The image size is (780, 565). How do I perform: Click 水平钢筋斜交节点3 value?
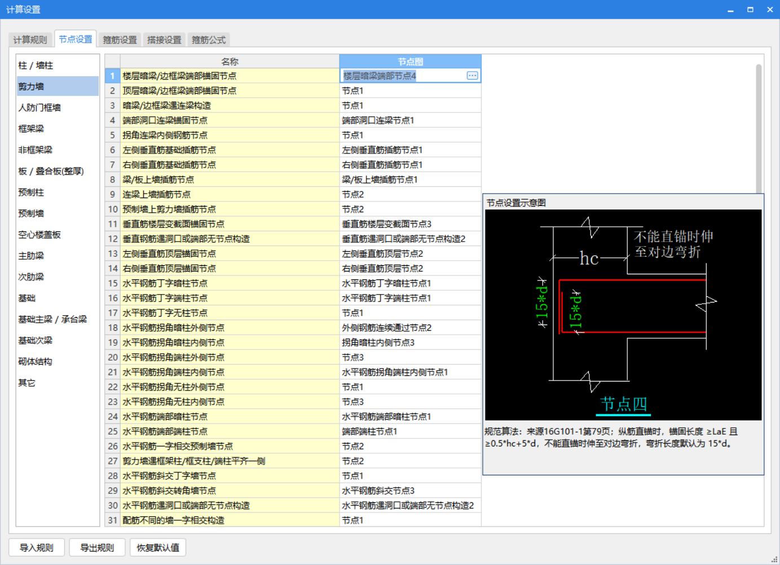click(x=410, y=490)
